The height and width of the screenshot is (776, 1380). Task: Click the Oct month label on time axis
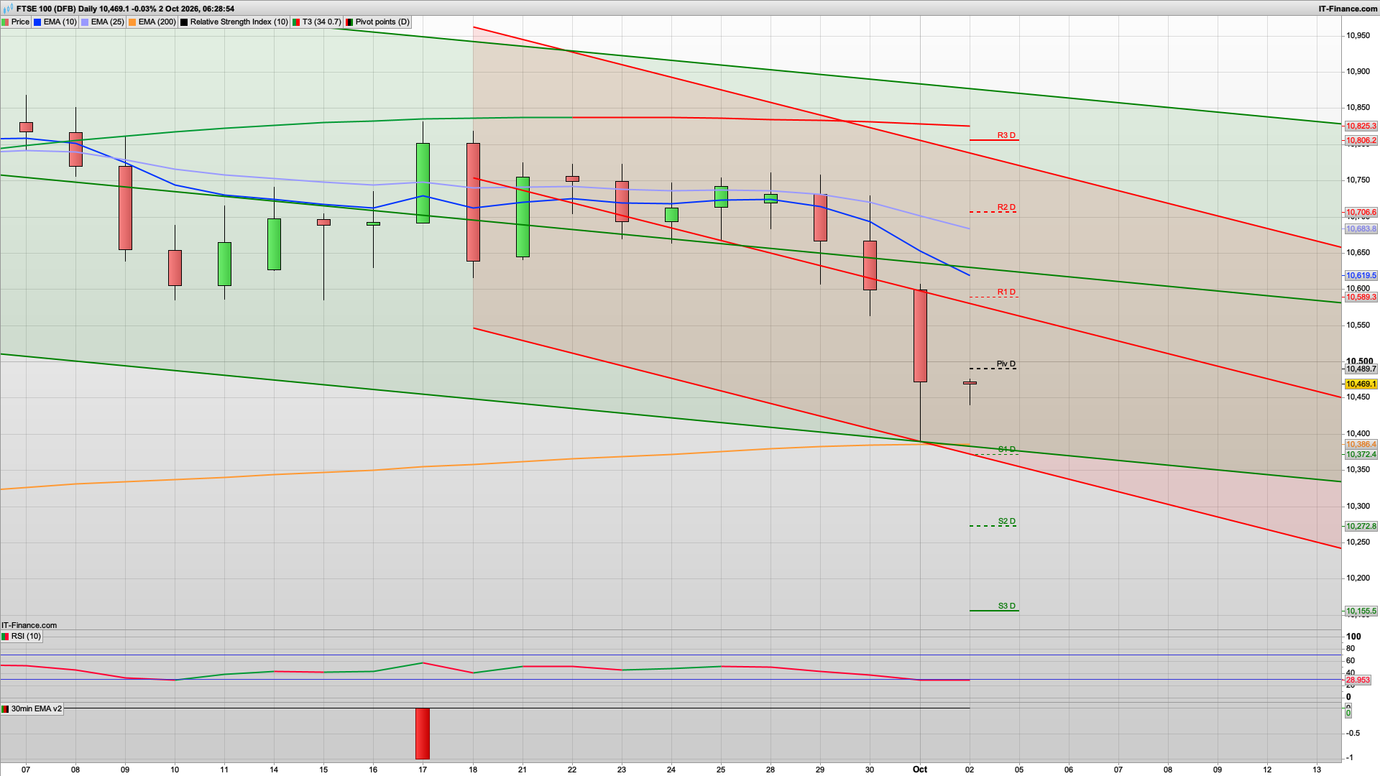[x=920, y=769]
